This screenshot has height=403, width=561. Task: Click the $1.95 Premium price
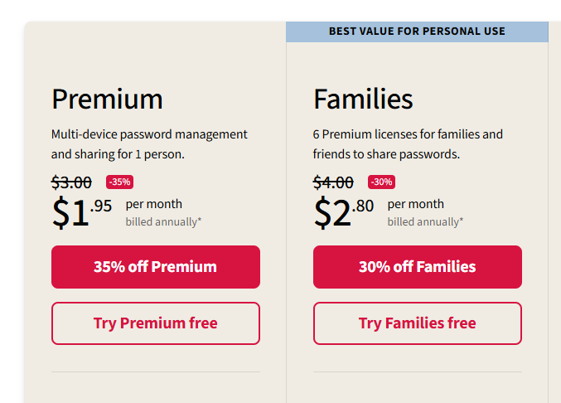pos(82,212)
